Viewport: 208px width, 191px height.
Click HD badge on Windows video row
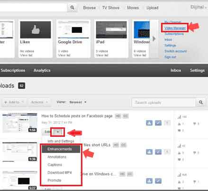click(x=122, y=174)
